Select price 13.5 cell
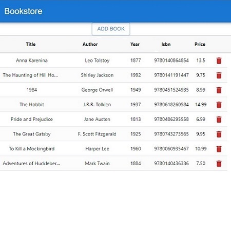Image resolution: width=231 pixels, height=233 pixels. point(201,61)
